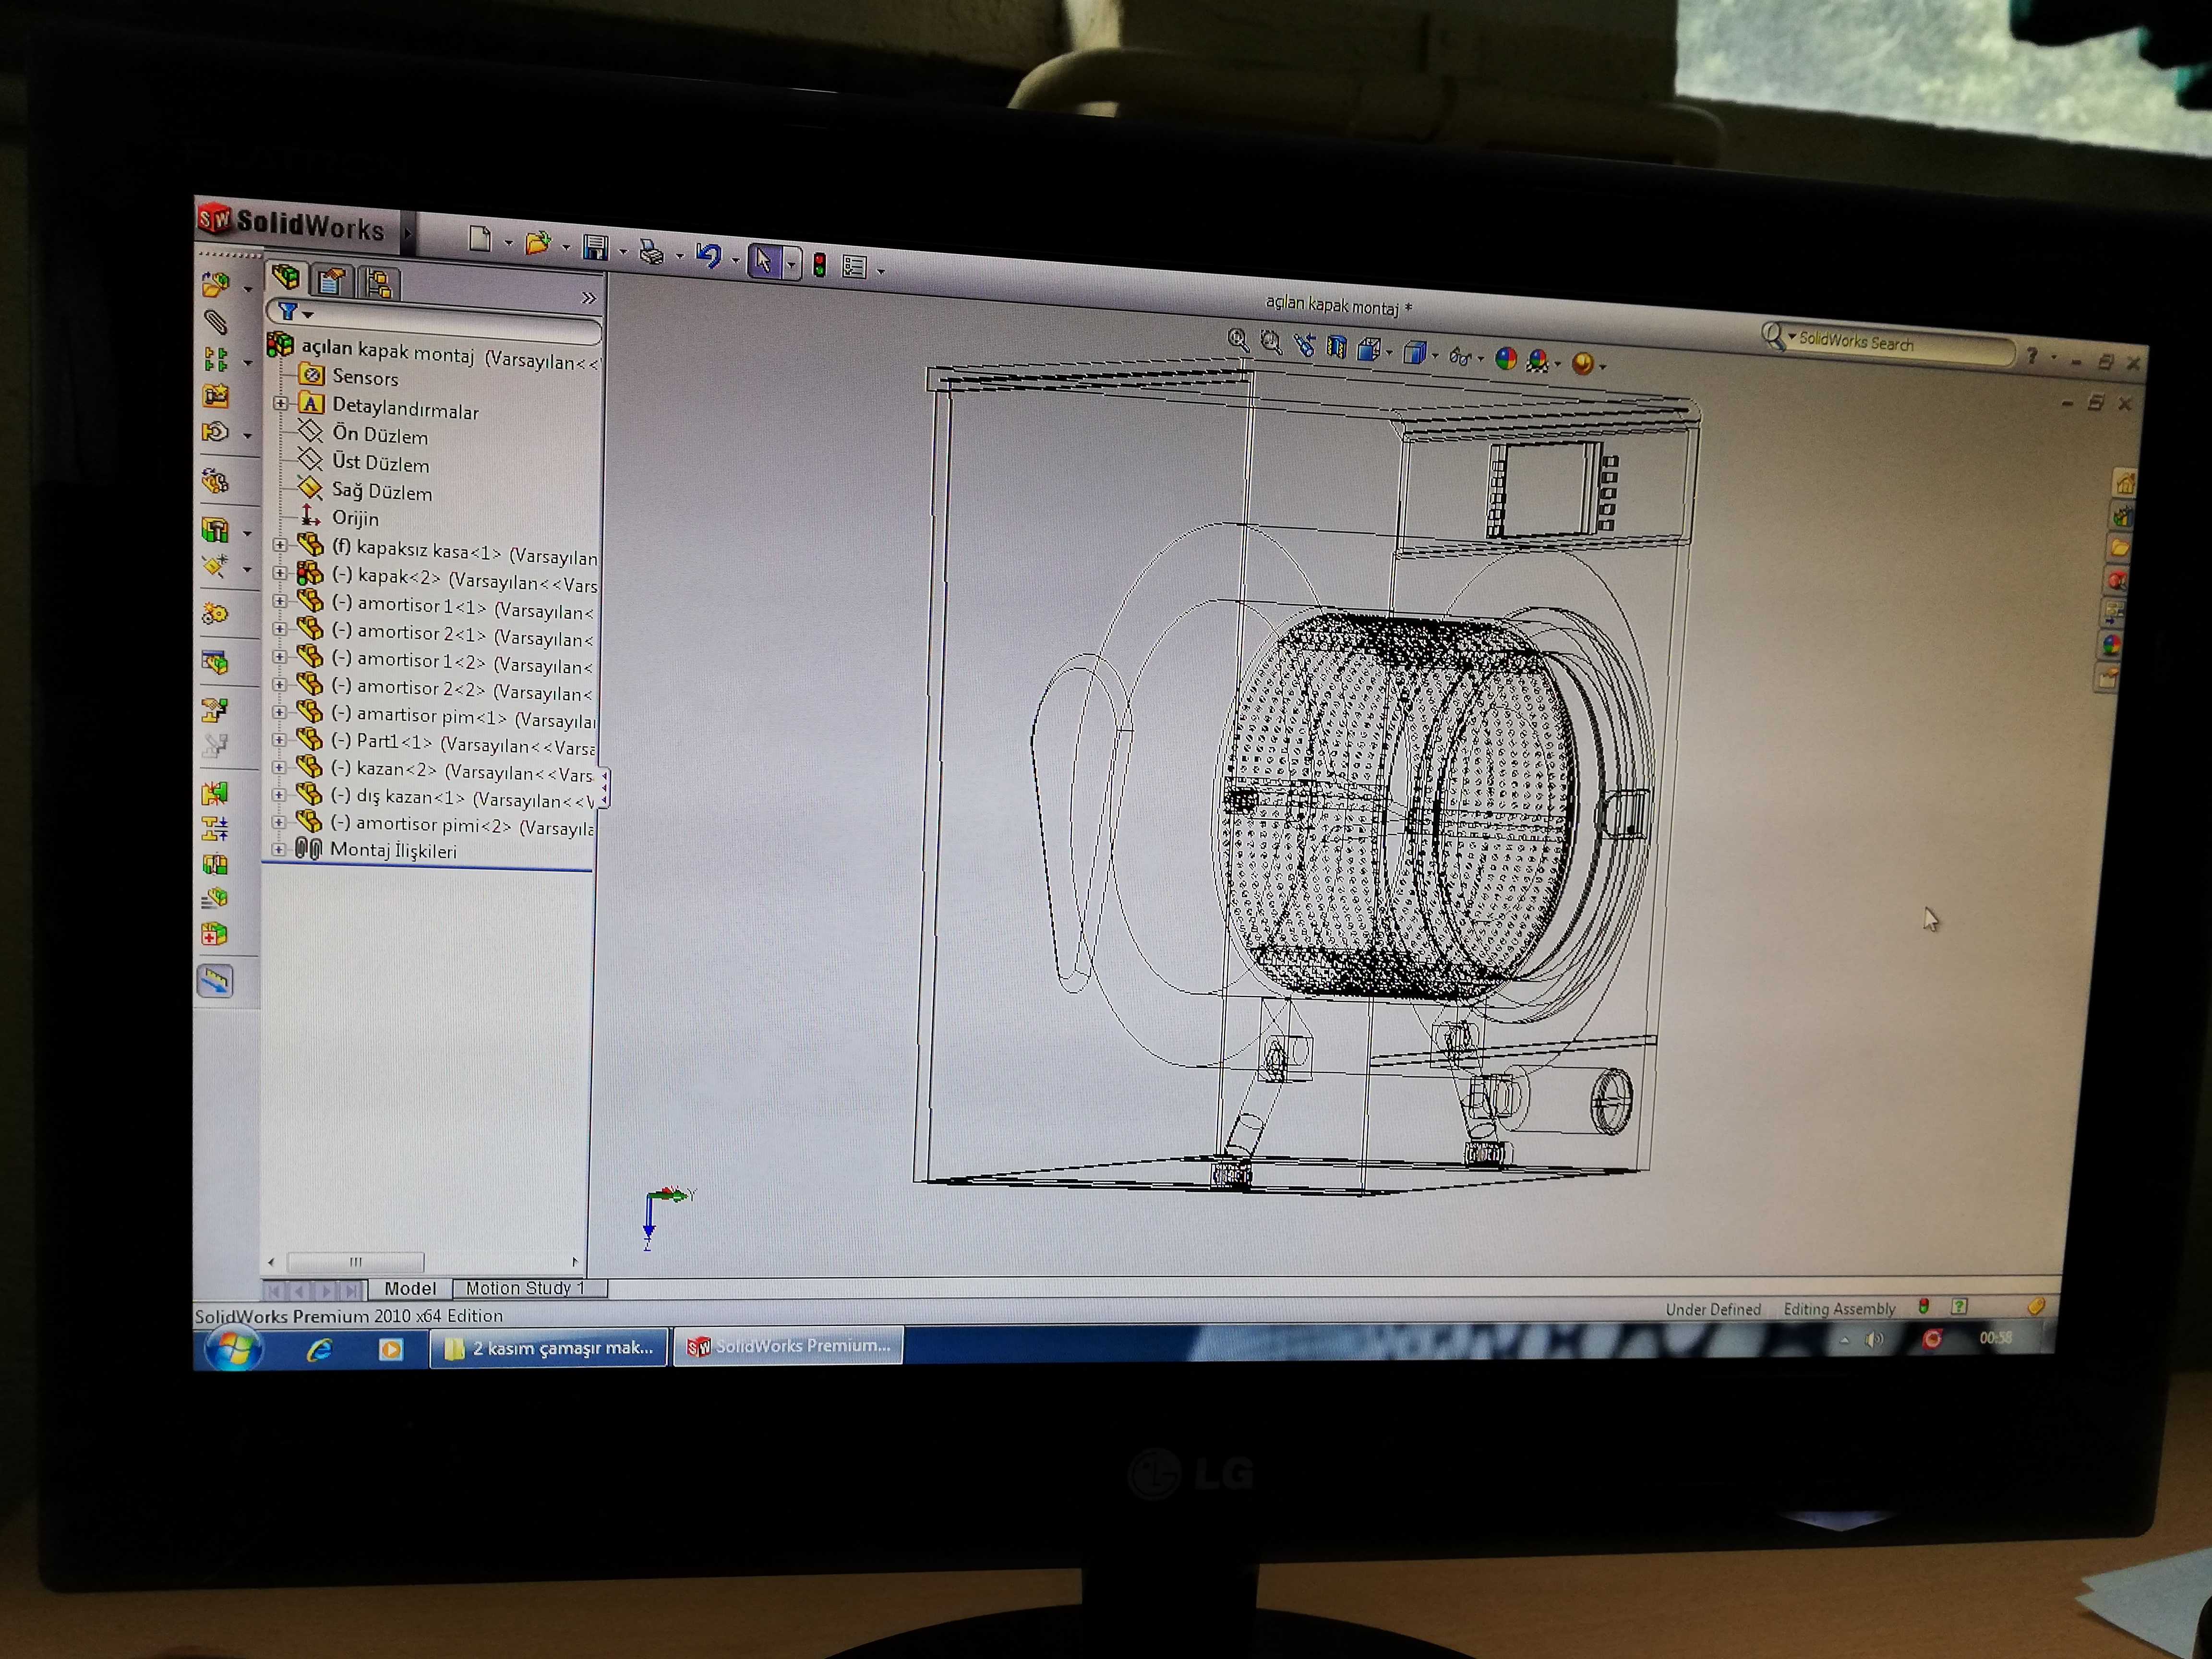2212x1659 pixels.
Task: Activate the Select cursor tool
Action: click(x=764, y=260)
